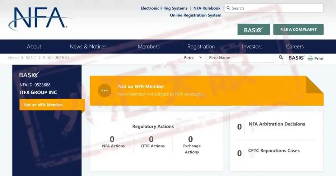
Task: Click the File a Complaint button
Action: (x=298, y=29)
